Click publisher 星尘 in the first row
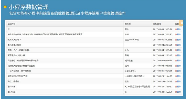Viewport: 192px width, 99px height. coord(127,29)
